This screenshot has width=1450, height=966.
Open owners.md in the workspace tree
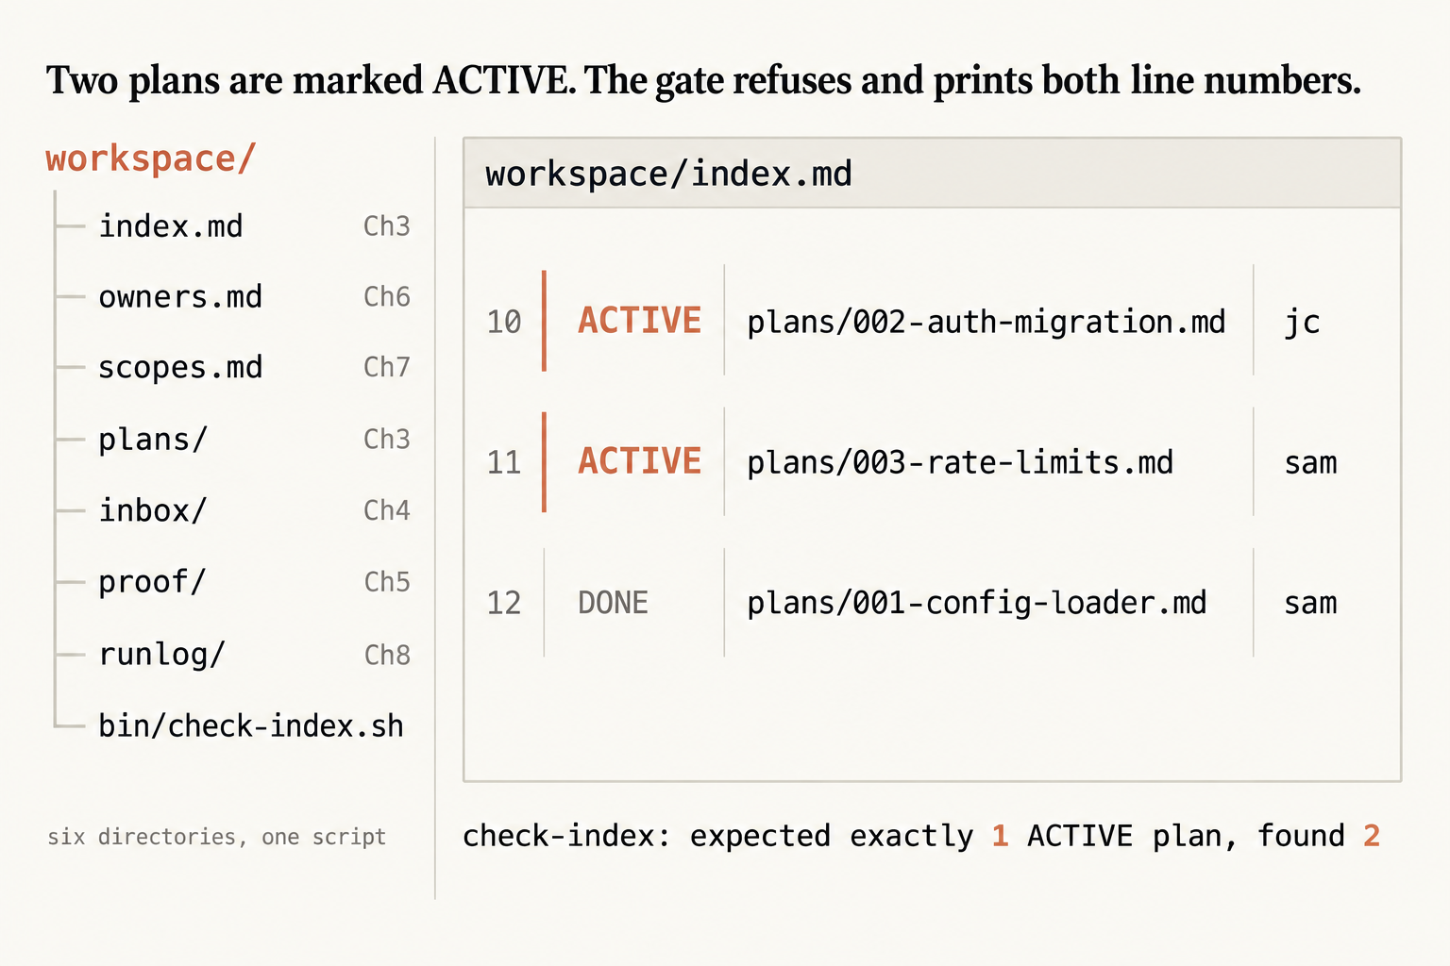180,297
